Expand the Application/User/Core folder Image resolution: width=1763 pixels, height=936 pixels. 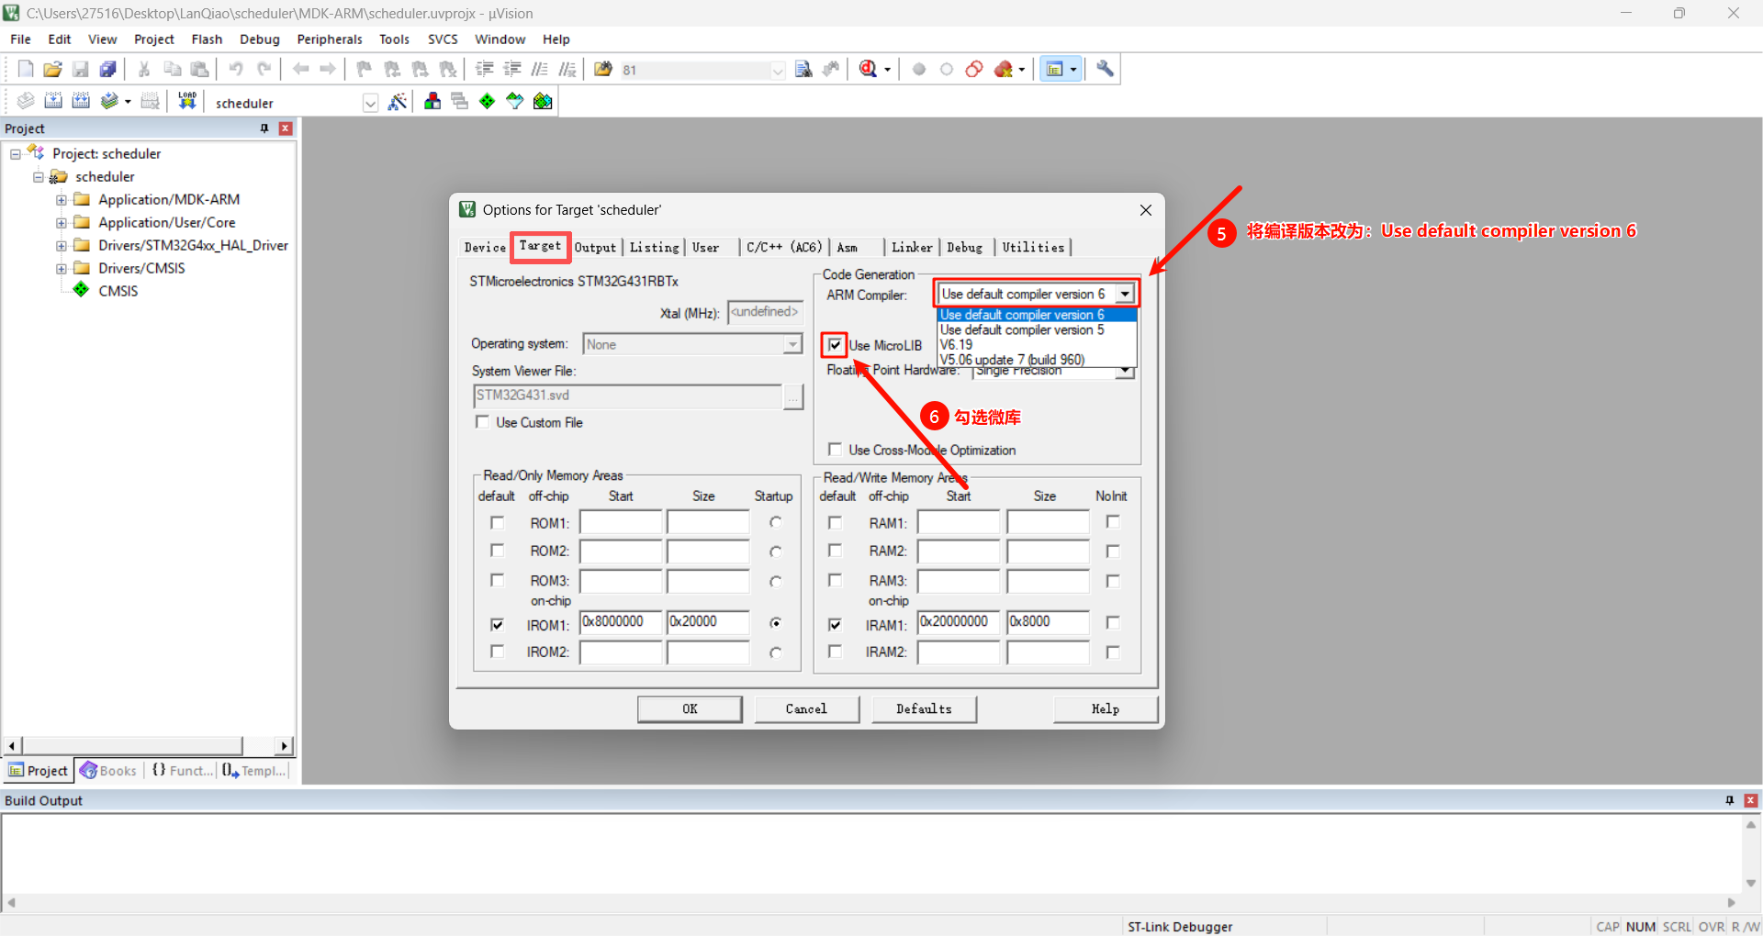62,223
